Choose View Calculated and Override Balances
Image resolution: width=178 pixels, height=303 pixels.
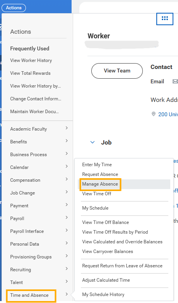point(122,242)
